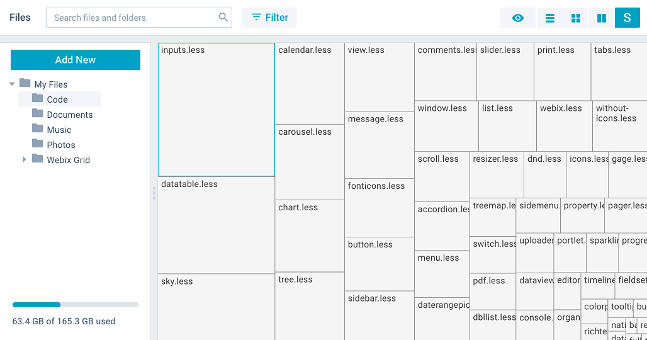This screenshot has width=647, height=340.
Task: Select the Photos folder icon
Action: [38, 144]
